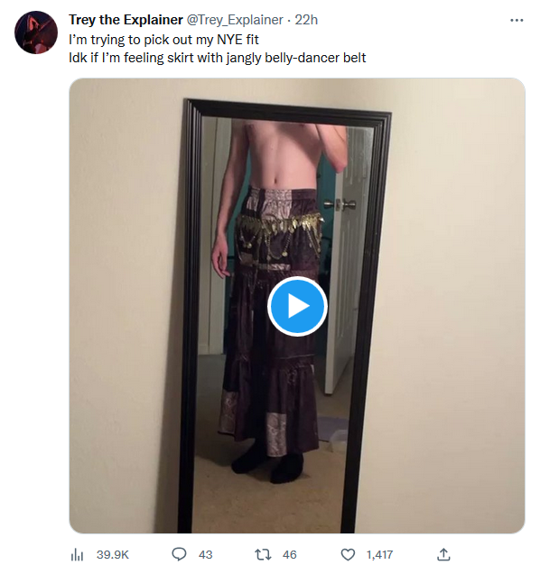Open the @Trey_Explainer handle link
Screen dimensions: 540x574
(x=235, y=20)
